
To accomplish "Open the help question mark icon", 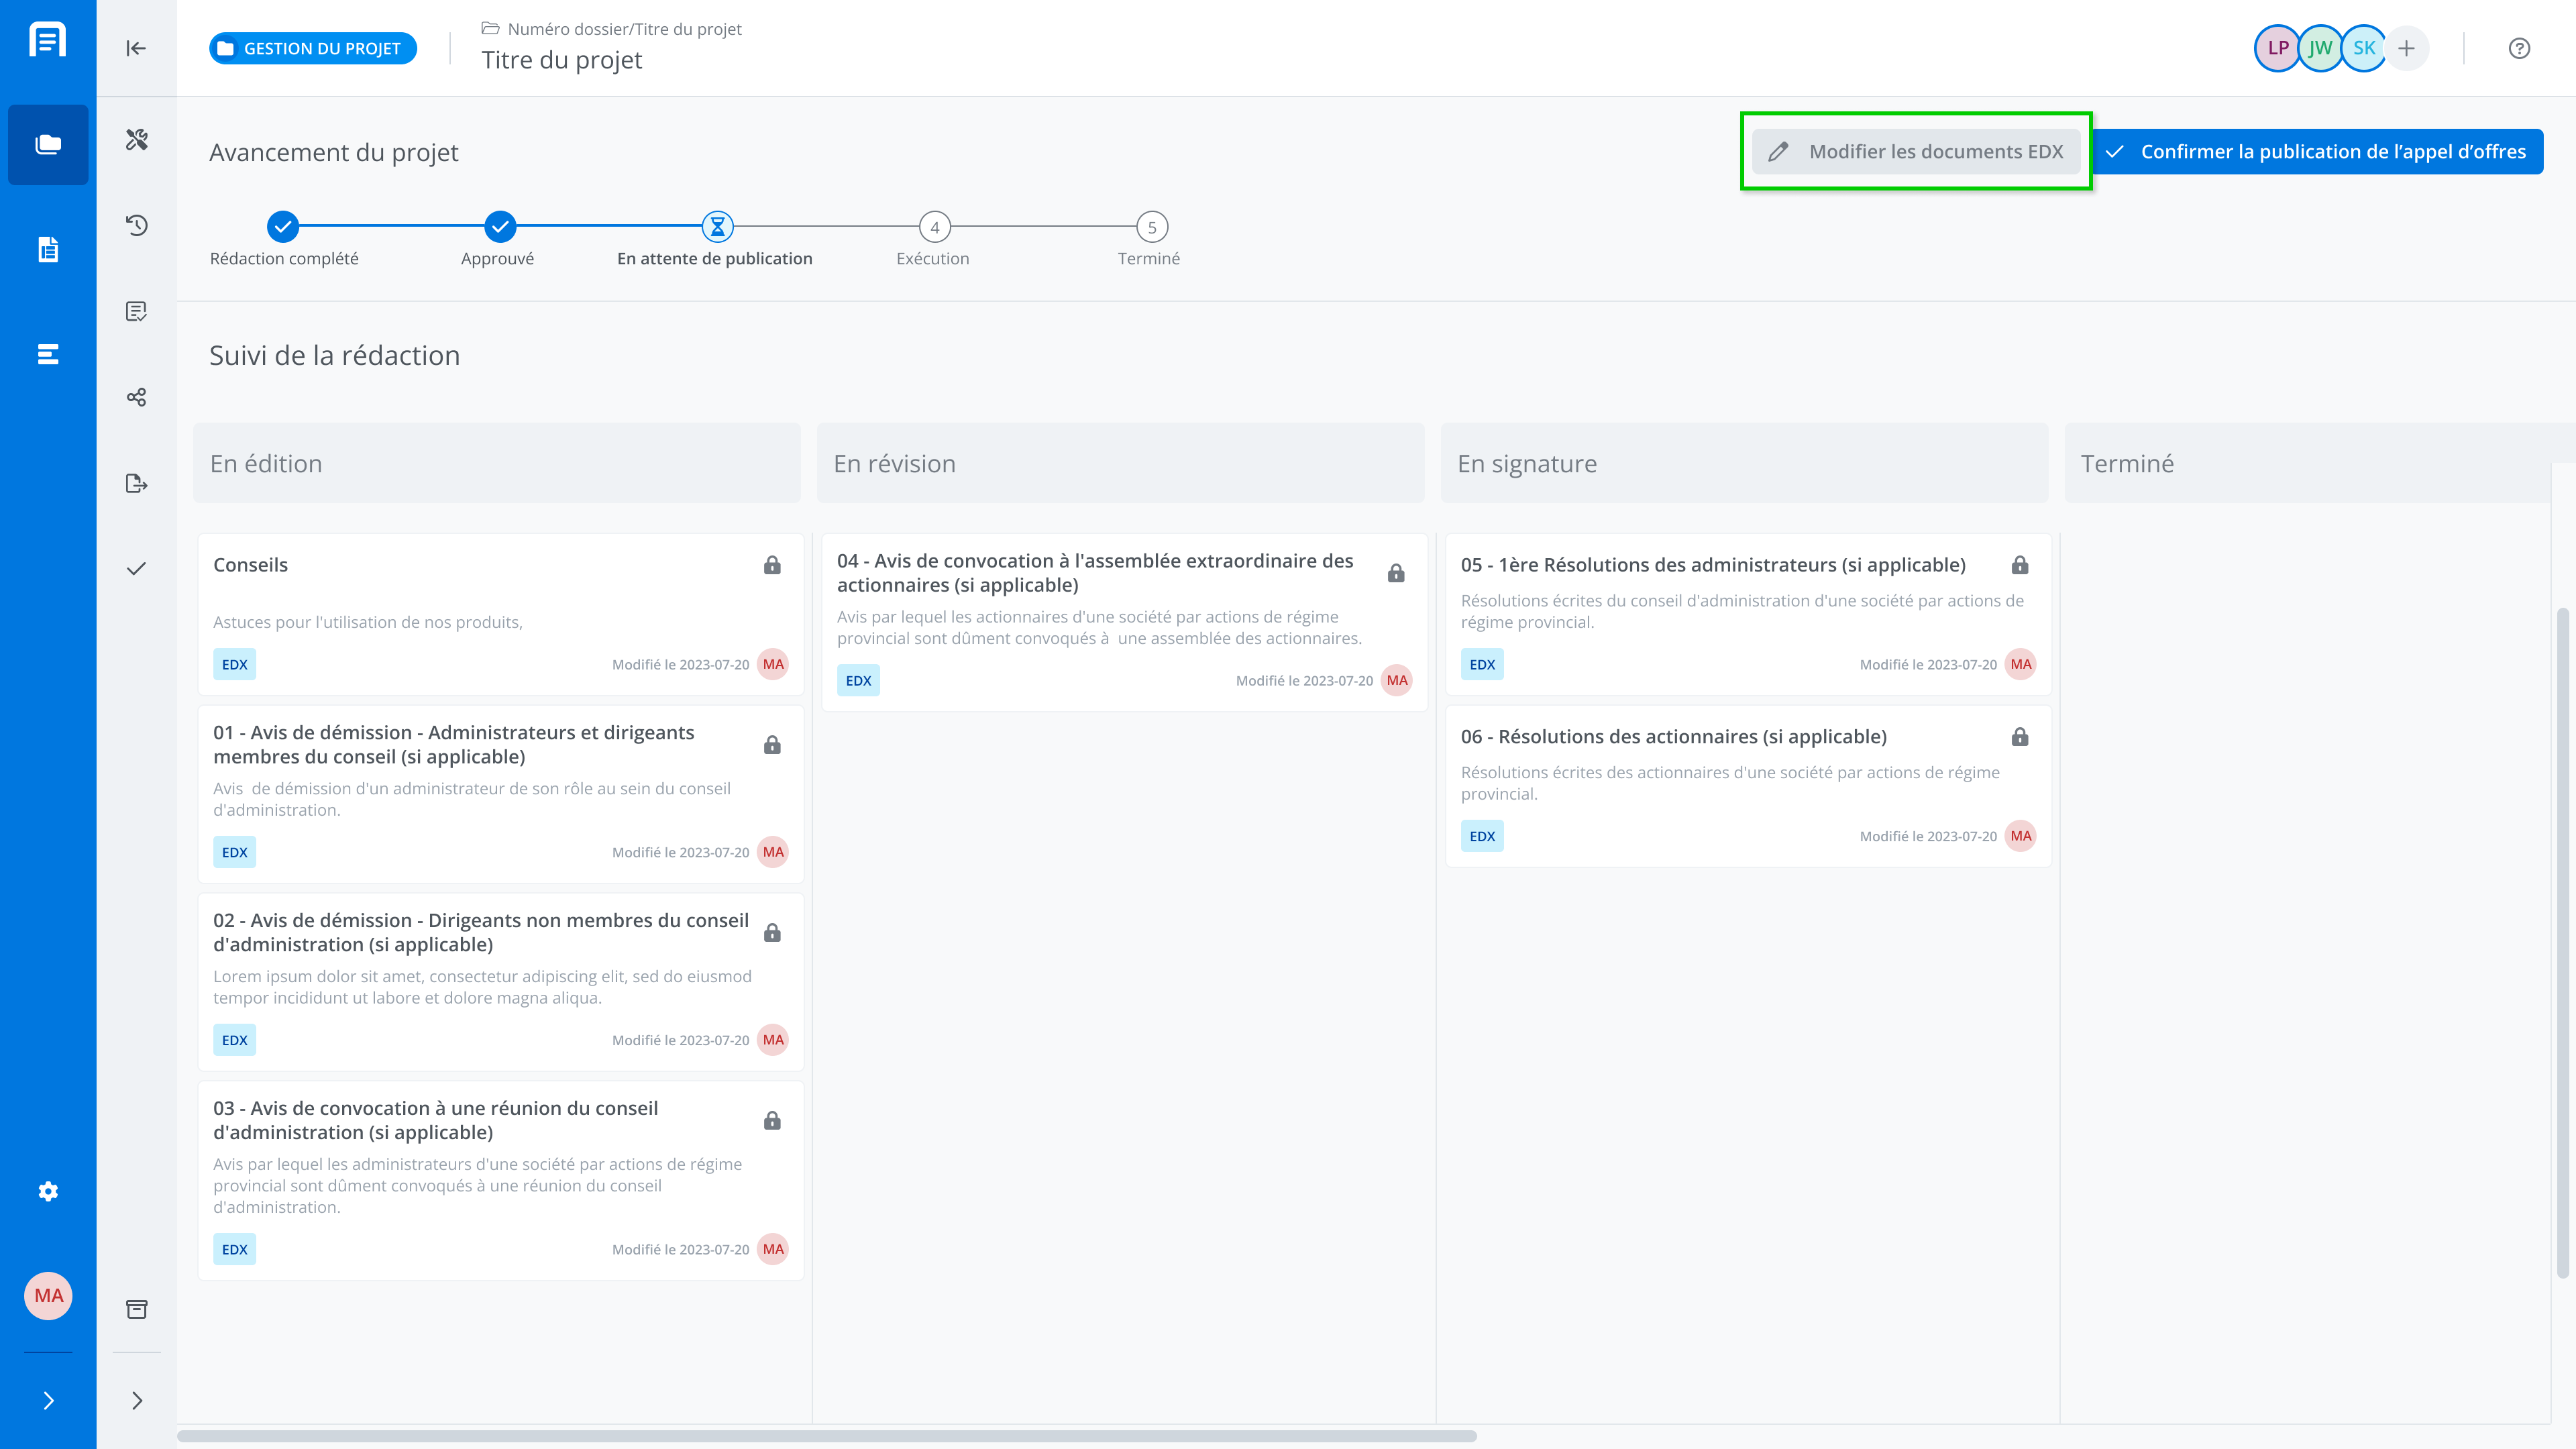I will [x=2519, y=48].
